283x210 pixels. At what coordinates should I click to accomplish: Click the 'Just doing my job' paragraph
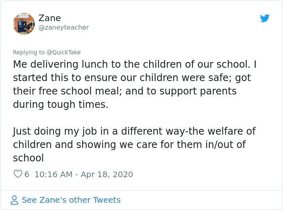(134, 131)
